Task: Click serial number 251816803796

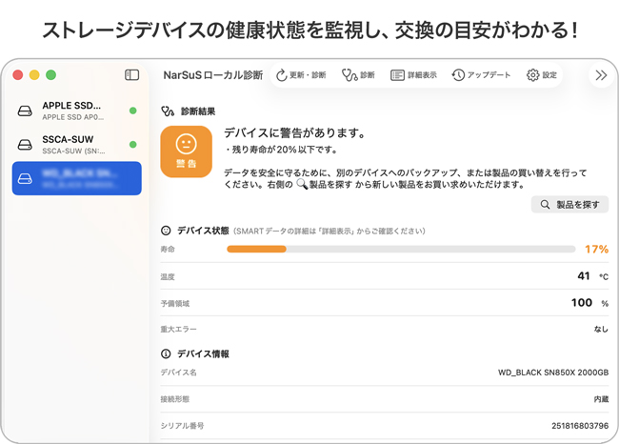Action: pyautogui.click(x=580, y=426)
